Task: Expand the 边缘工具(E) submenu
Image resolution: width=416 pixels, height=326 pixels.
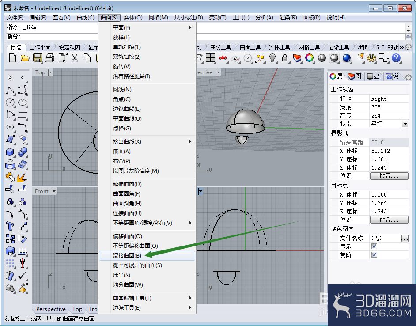Action: coord(147,308)
